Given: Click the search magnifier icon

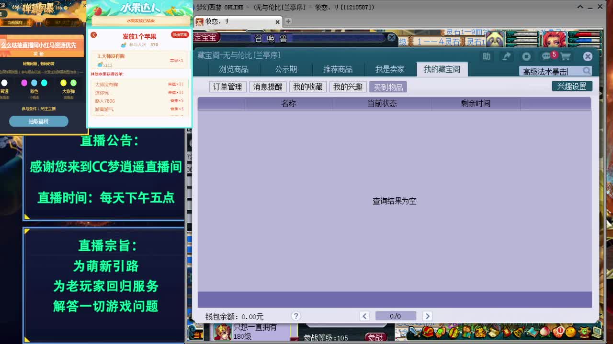Looking at the screenshot, I should [x=587, y=71].
